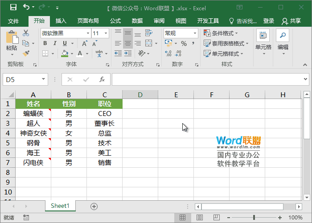Open the Name Box dropdown arrow
312x223 pixels.
pos(43,79)
